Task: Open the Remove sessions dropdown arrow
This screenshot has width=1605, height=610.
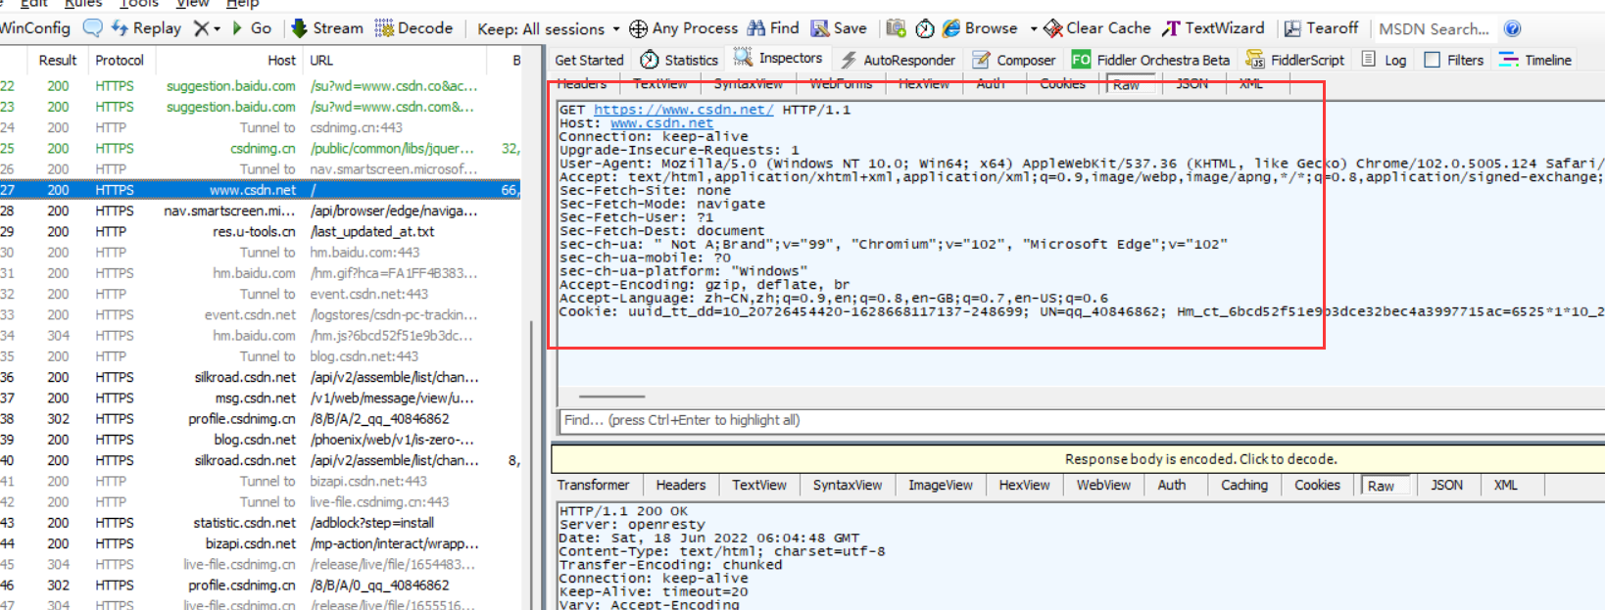Action: pos(217,29)
